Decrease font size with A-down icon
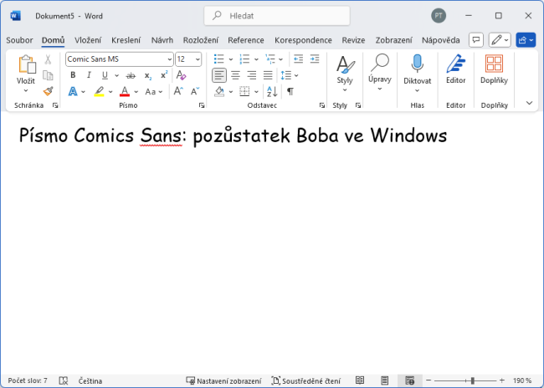The image size is (544, 388). pos(195,91)
